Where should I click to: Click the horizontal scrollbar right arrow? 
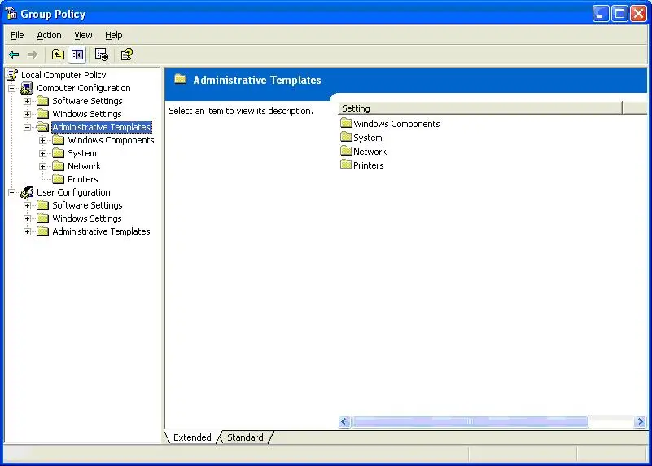tap(641, 422)
